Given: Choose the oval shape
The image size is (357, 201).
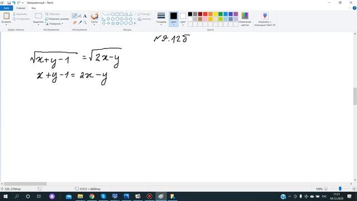Looking at the screenshot, I should click(x=113, y=15).
